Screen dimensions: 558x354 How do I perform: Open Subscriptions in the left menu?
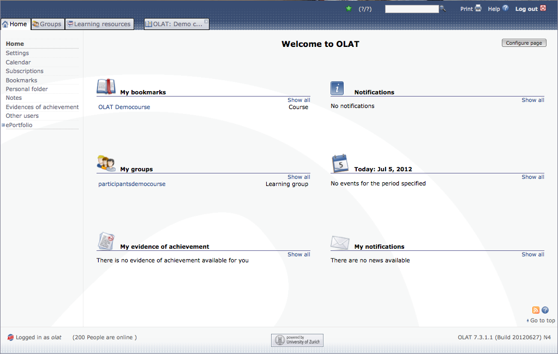pos(25,71)
